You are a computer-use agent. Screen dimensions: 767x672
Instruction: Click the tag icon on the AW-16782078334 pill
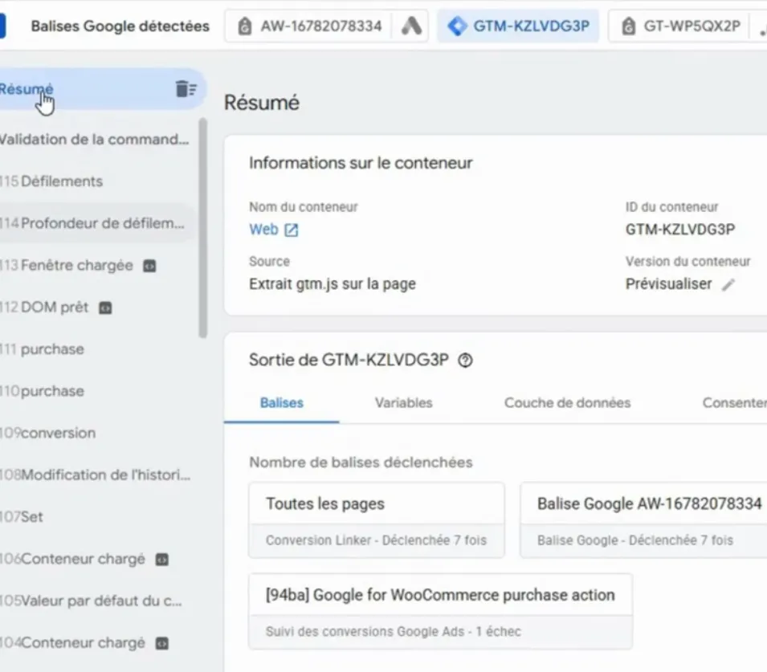point(244,26)
